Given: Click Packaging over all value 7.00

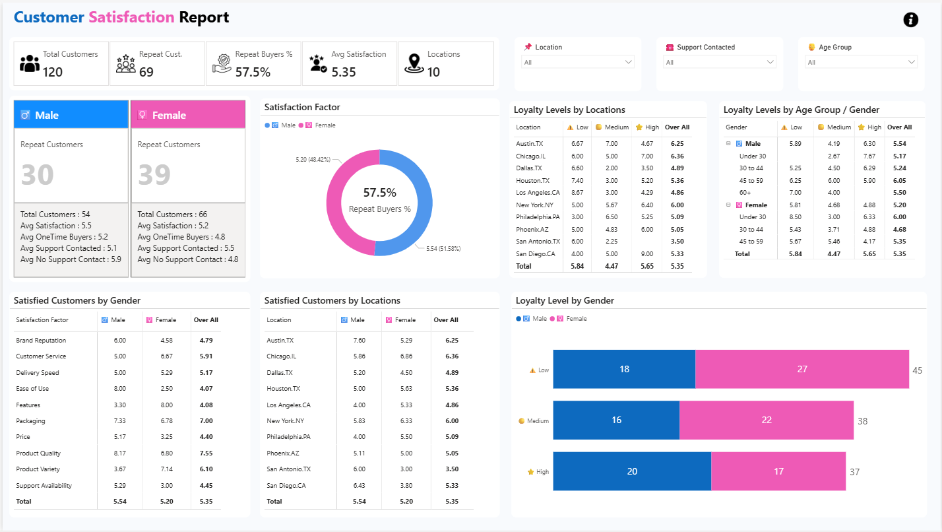Looking at the screenshot, I should pos(206,421).
